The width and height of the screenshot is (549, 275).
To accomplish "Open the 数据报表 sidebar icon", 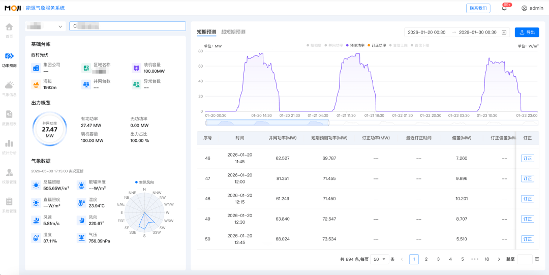I will click(10, 114).
